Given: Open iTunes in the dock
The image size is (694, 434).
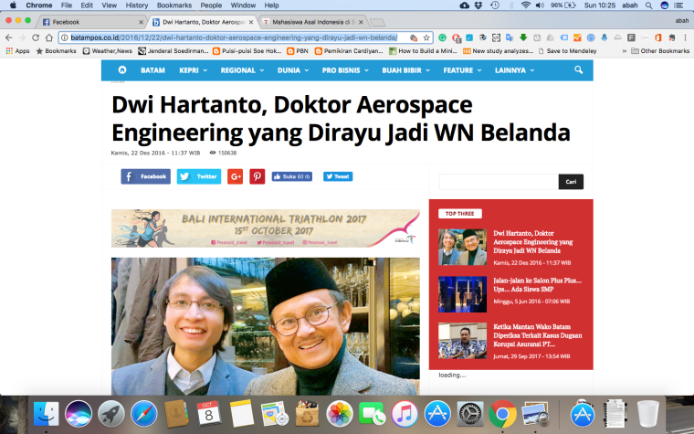Looking at the screenshot, I should [x=405, y=414].
